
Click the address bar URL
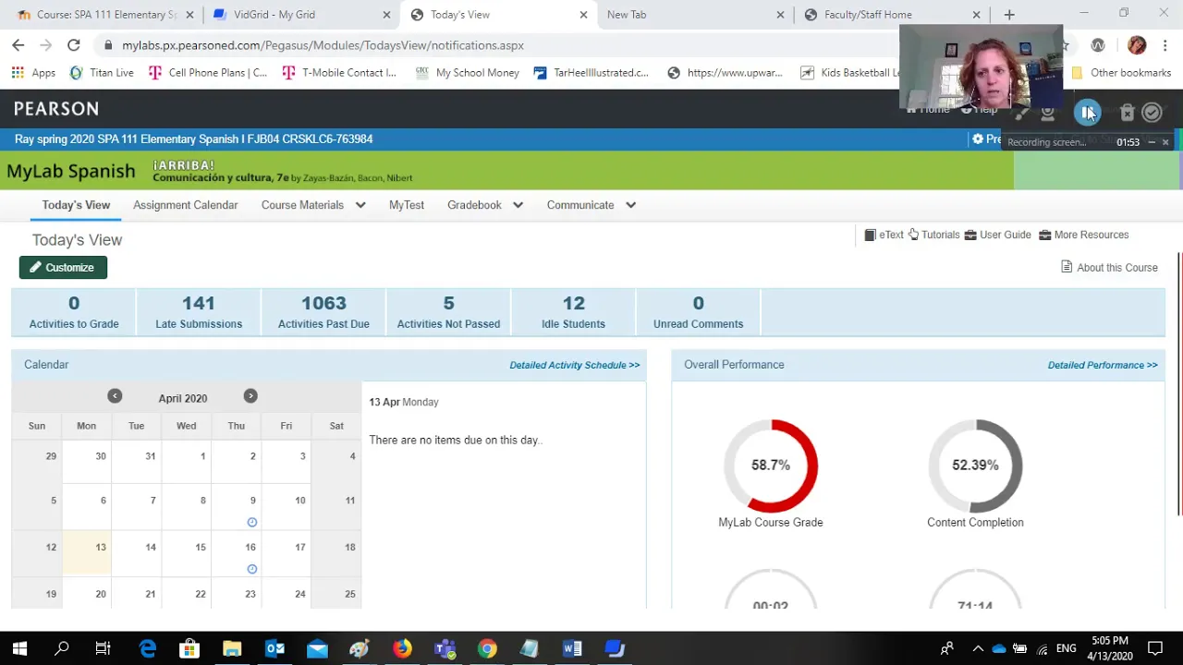click(x=323, y=45)
